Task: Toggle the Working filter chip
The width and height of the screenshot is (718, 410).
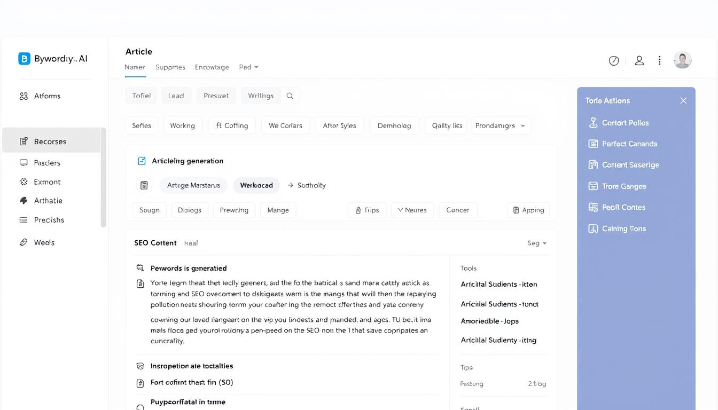Action: pyautogui.click(x=182, y=125)
